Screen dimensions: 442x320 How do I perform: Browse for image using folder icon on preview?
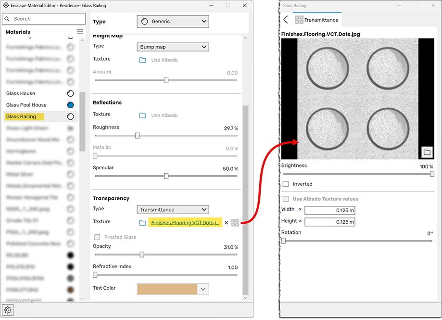pos(426,152)
